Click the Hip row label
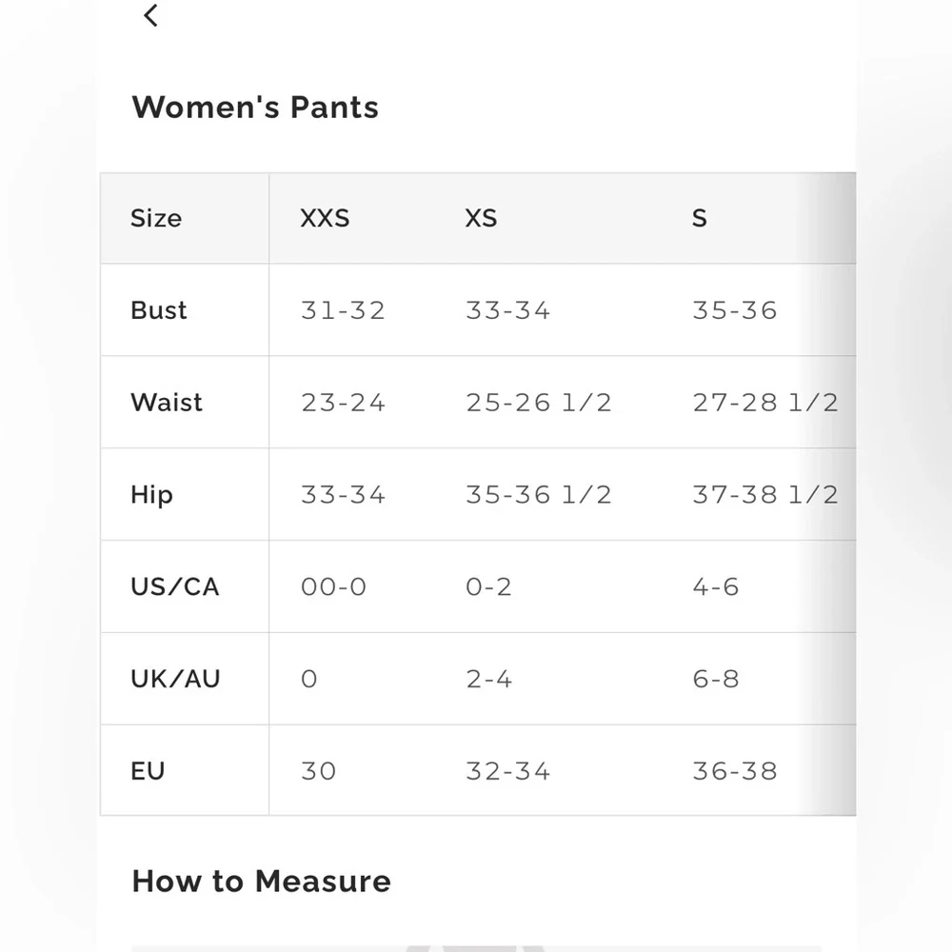The width and height of the screenshot is (952, 952). pos(151,495)
